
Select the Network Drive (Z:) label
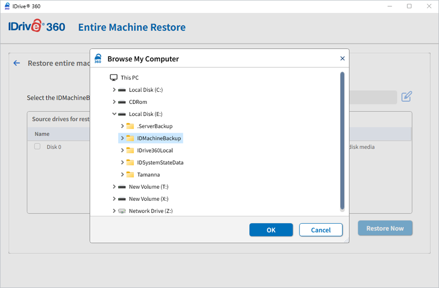point(151,211)
